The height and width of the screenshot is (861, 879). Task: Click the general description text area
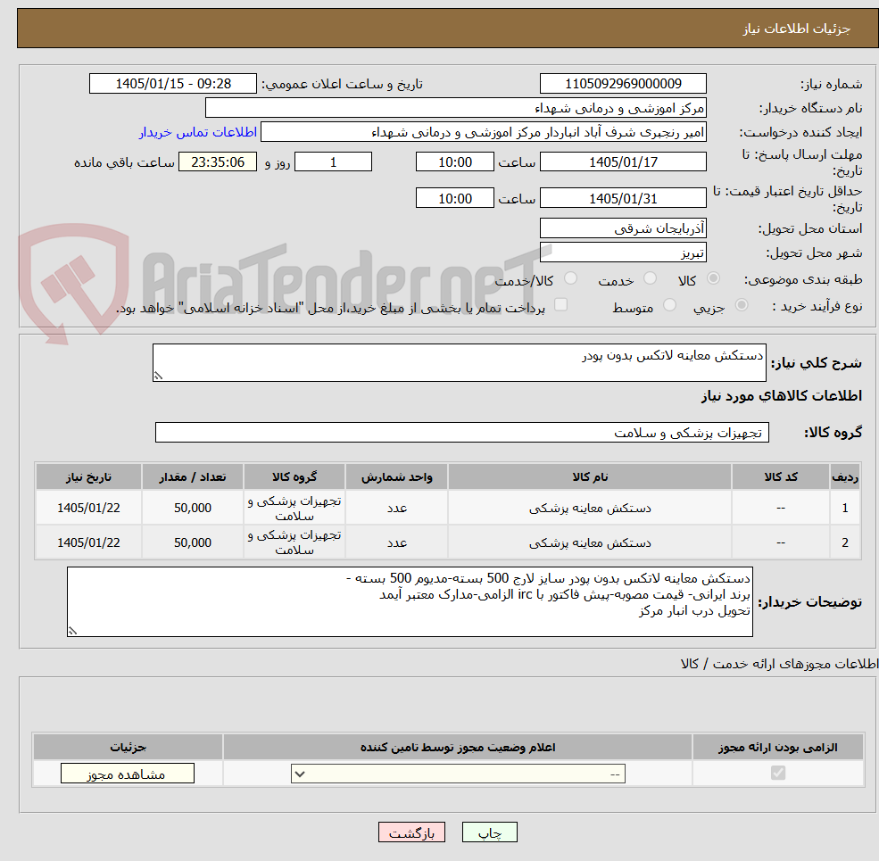click(459, 362)
